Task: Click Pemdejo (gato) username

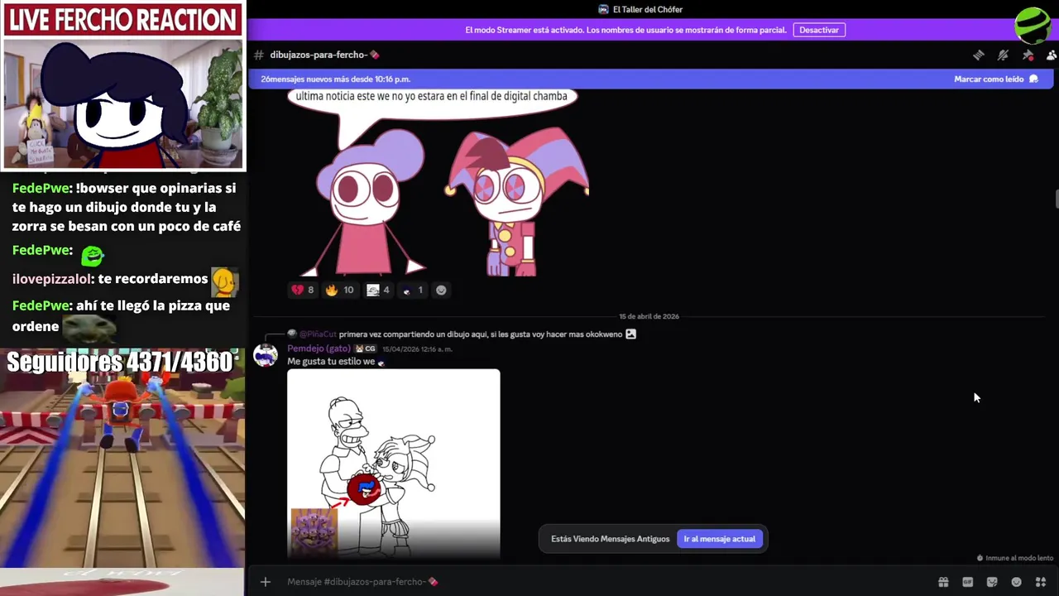Action: [x=319, y=348]
